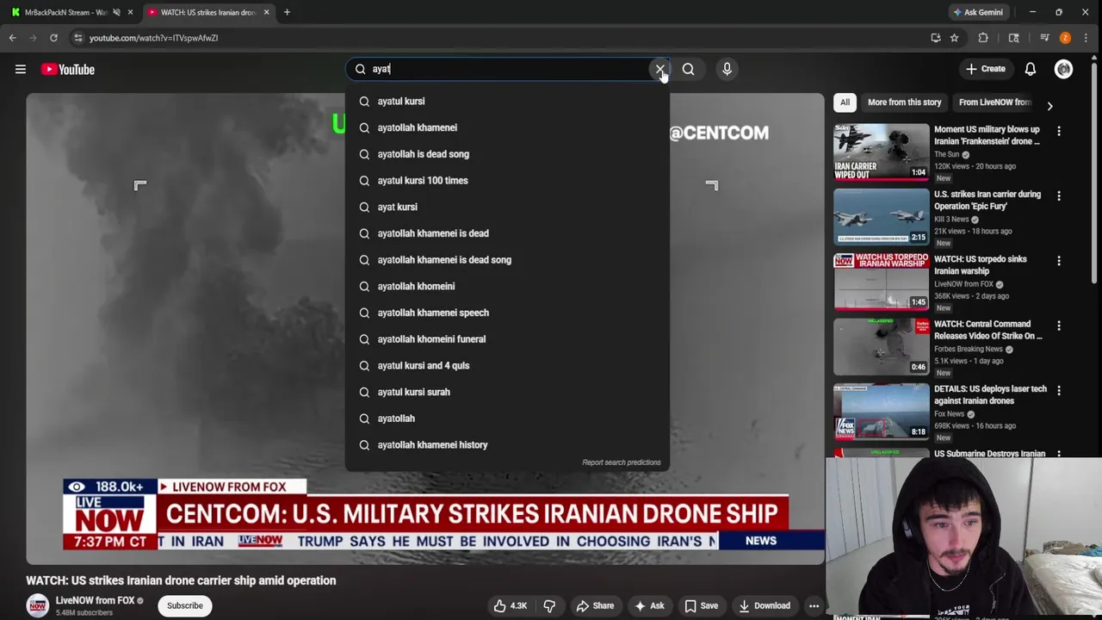Screen dimensions: 1102x620
Task: Open 'Central Command Releases Video' title
Action: 988,330
